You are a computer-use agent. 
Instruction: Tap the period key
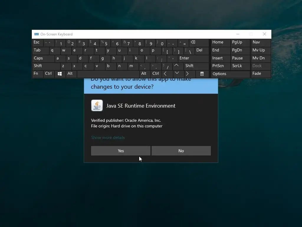pyautogui.click(x=156, y=66)
